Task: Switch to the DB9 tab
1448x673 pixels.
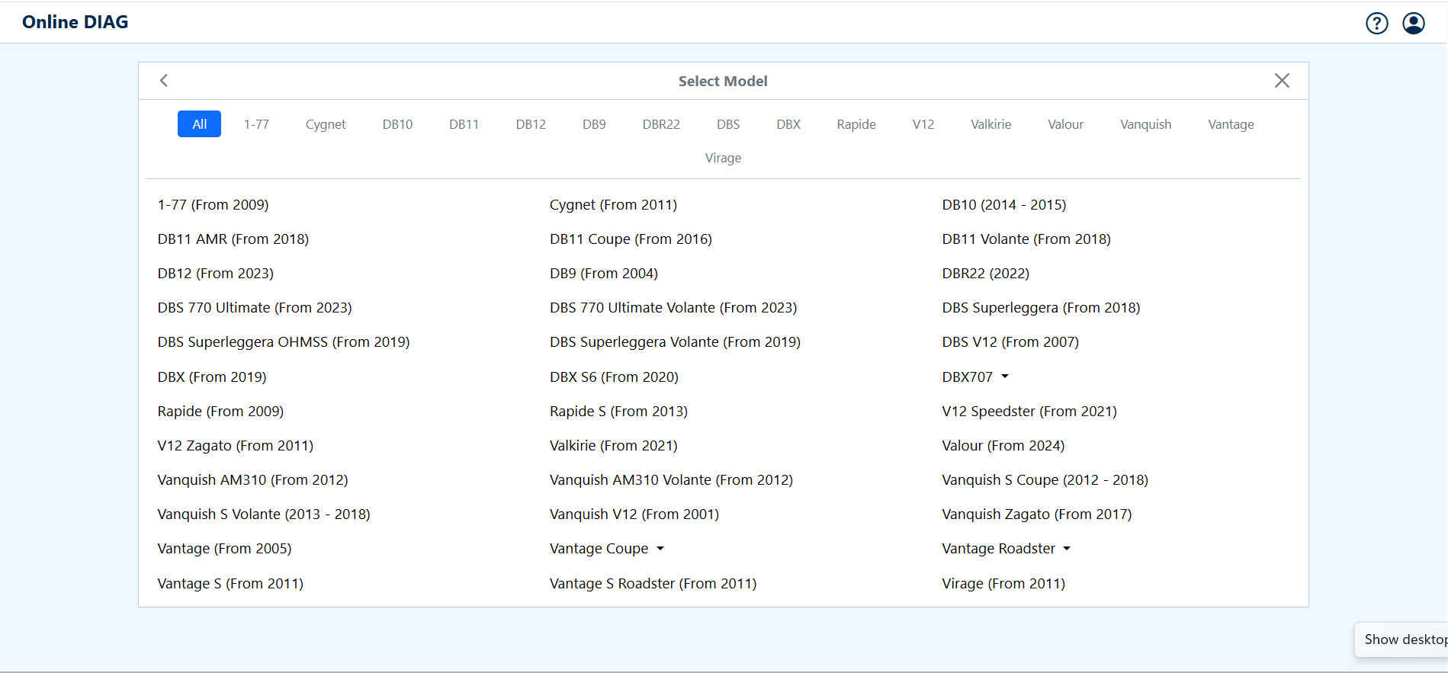Action: pos(594,124)
